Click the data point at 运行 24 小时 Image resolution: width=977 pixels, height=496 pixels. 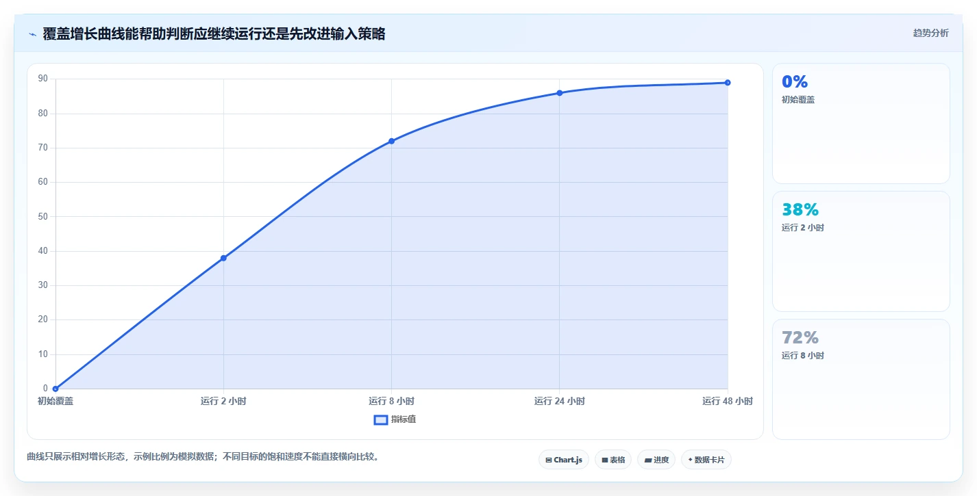point(559,93)
